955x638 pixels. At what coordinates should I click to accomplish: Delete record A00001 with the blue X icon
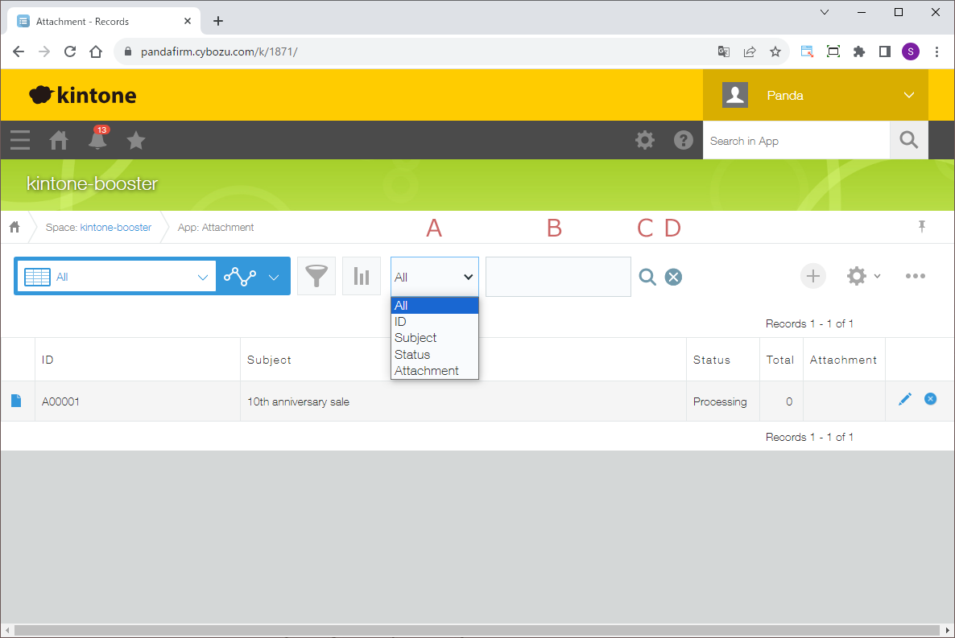[x=930, y=399]
